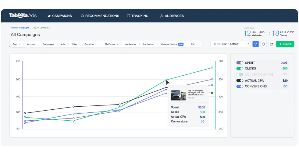Open the Columns Default dropdown

pos(230,44)
